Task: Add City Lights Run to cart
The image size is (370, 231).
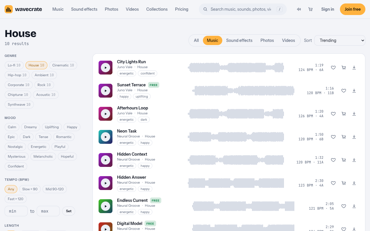Action: [x=344, y=68]
